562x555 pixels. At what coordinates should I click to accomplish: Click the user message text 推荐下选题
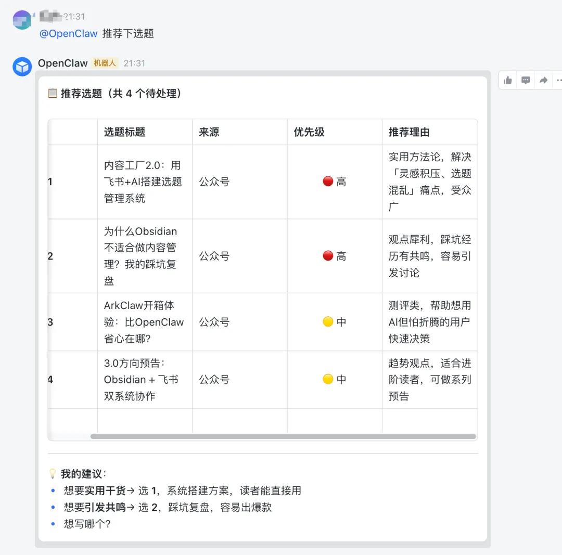coord(128,34)
